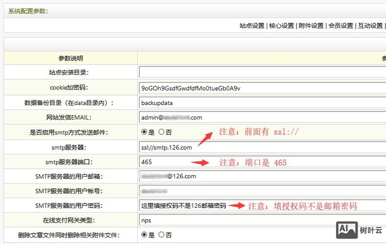Click the label 数据备份目录（在data目录内）:

[69, 103]
